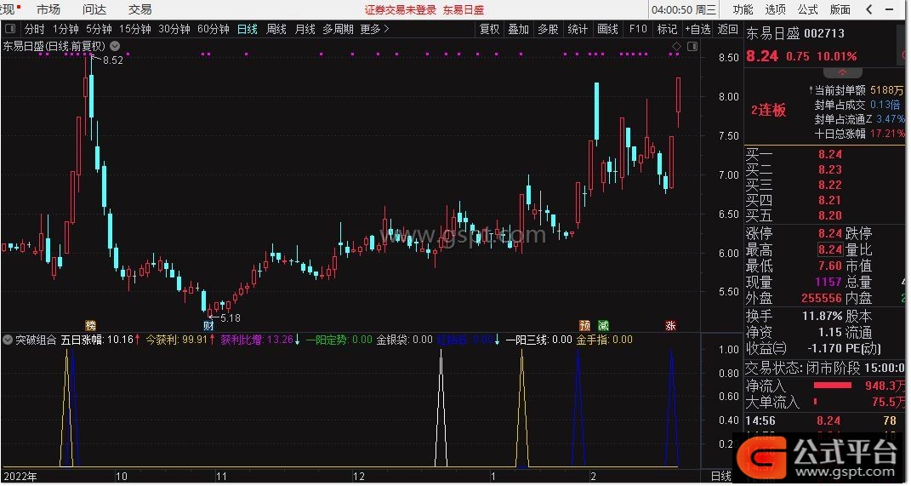Click the 榜 marker on chart
The image size is (911, 486).
click(x=90, y=325)
